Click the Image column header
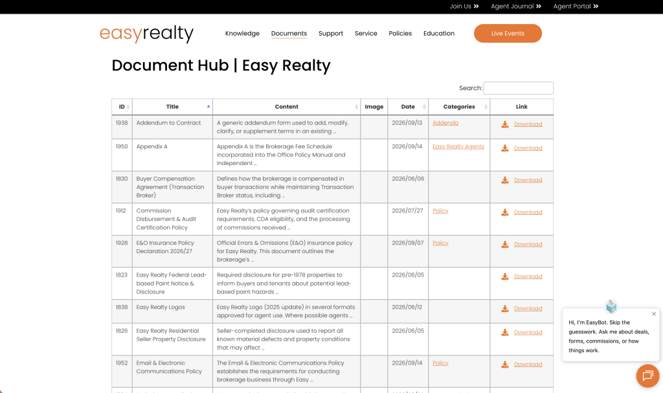Screen dimensions: 663x393 [374, 107]
